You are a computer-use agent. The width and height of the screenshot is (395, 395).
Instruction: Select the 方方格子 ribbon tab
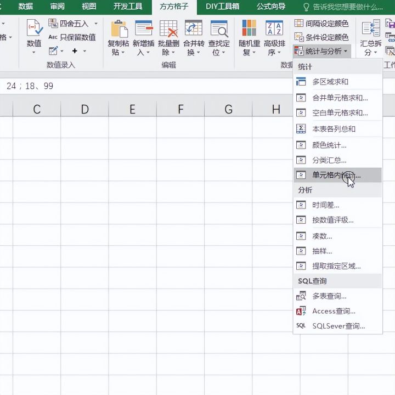click(174, 7)
